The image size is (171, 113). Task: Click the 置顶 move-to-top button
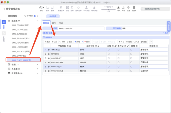click(47, 42)
